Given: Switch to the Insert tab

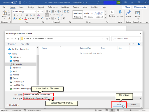Looking at the screenshot, I should click(22, 7).
